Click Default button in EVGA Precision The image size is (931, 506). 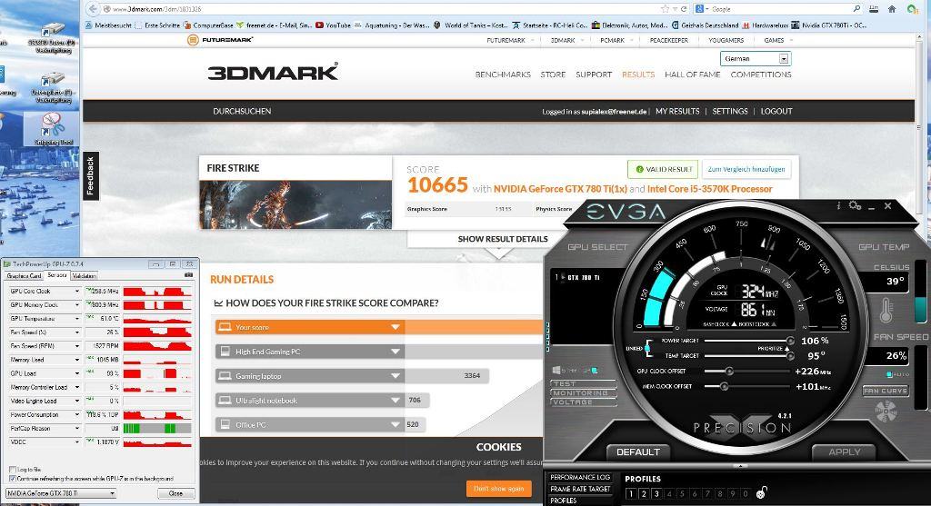[x=637, y=452]
